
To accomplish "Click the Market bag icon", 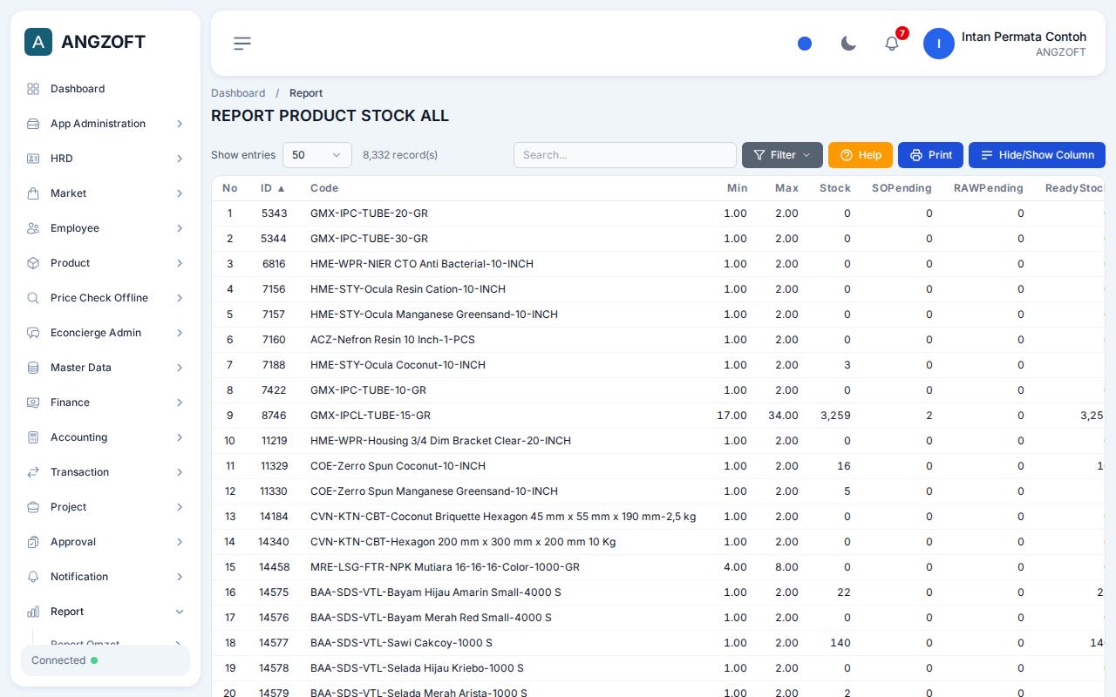I will (x=33, y=193).
